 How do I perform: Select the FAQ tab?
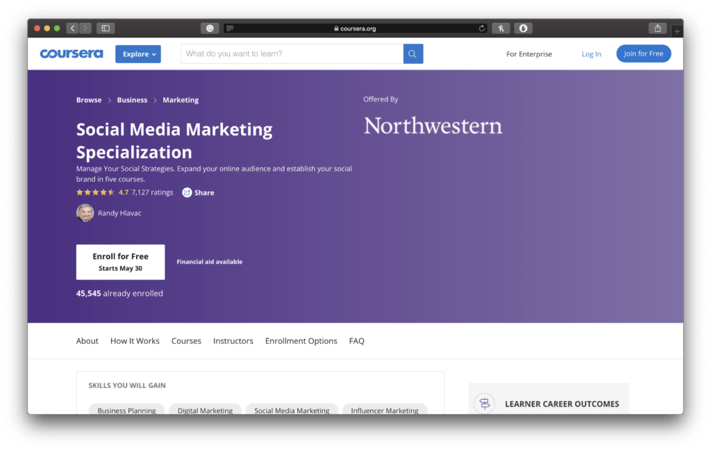tap(356, 341)
